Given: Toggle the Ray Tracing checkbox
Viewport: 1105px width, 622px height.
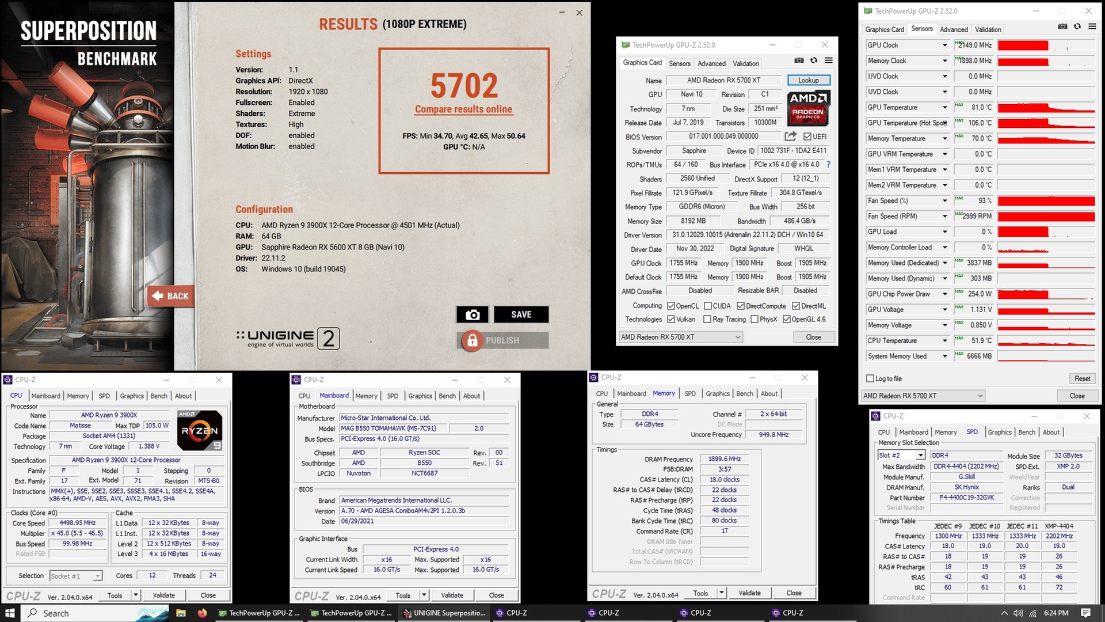Looking at the screenshot, I should pyautogui.click(x=707, y=319).
